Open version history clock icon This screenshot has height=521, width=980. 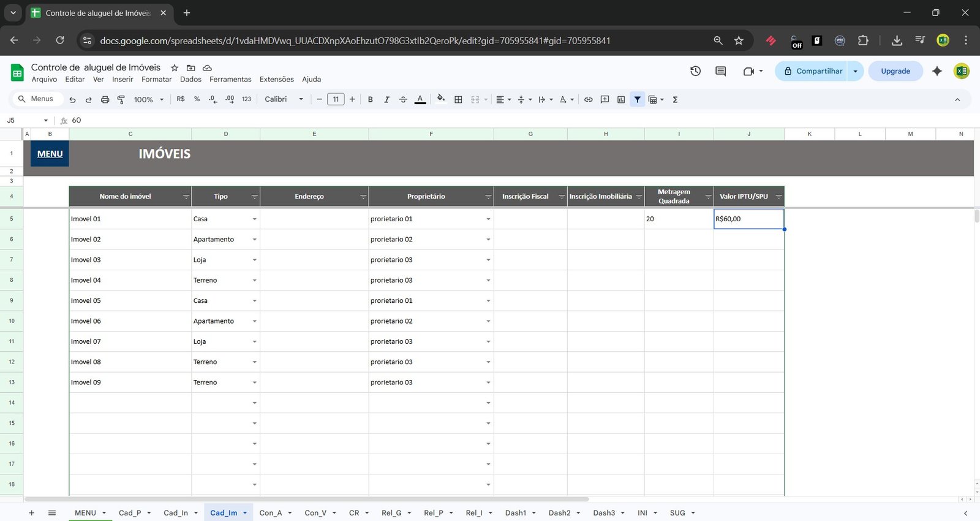695,71
